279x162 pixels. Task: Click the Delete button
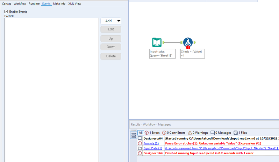(x=111, y=56)
